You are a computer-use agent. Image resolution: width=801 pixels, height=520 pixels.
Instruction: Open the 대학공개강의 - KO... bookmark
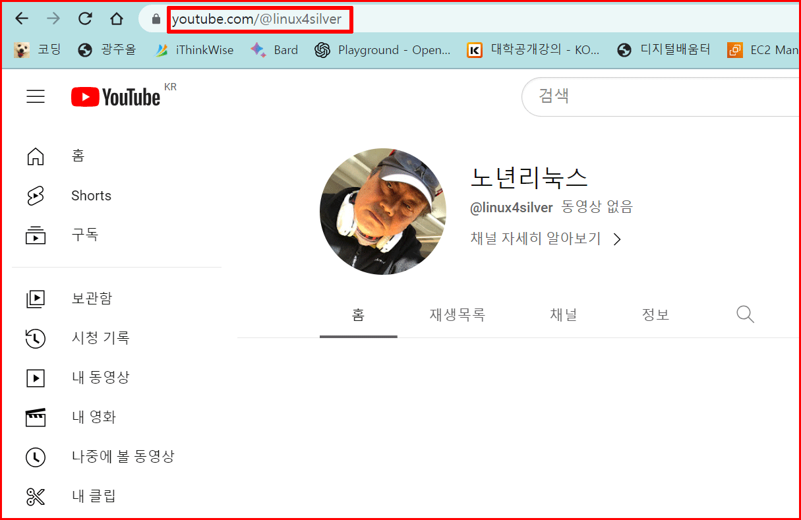tap(533, 49)
